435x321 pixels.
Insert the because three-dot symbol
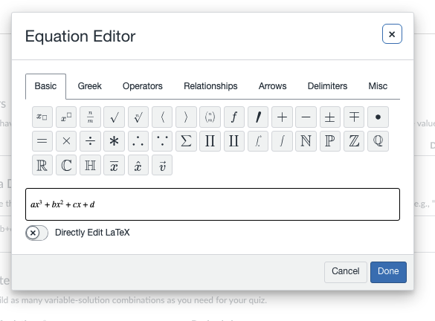[x=162, y=141]
